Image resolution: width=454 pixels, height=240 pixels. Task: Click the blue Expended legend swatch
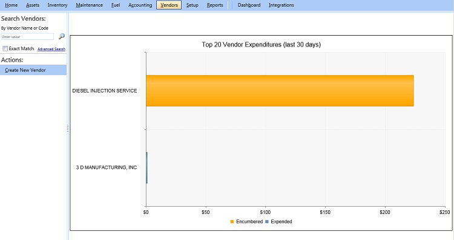coord(267,222)
